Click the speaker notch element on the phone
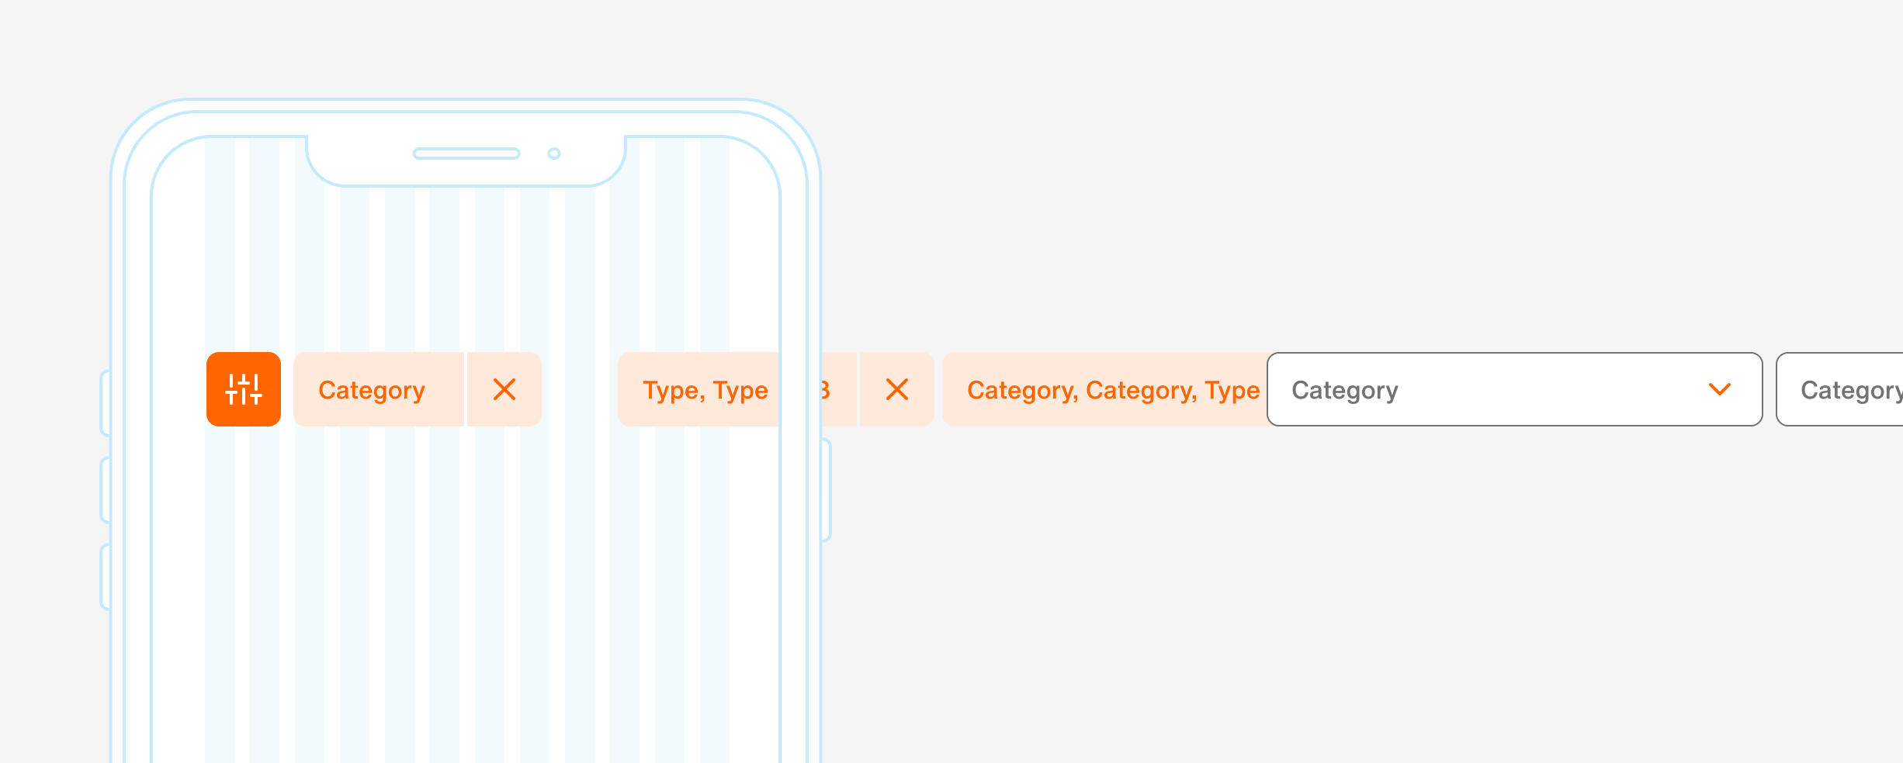Viewport: 1903px width, 763px height. click(466, 154)
